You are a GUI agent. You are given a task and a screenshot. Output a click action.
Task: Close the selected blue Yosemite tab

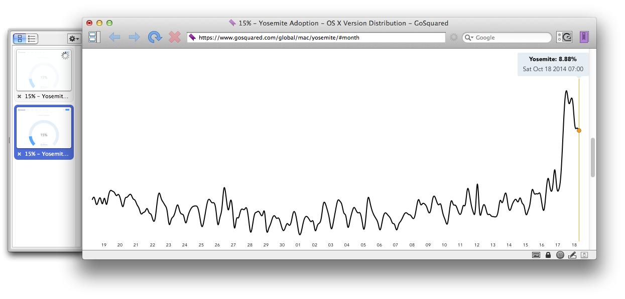tap(19, 154)
